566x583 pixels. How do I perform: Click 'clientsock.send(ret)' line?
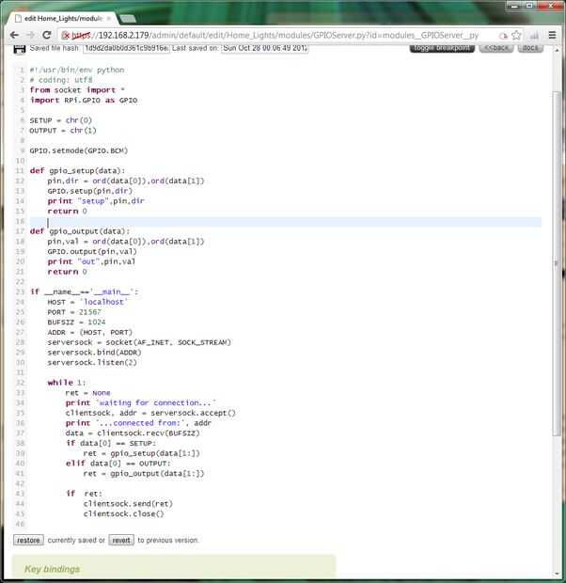128,504
